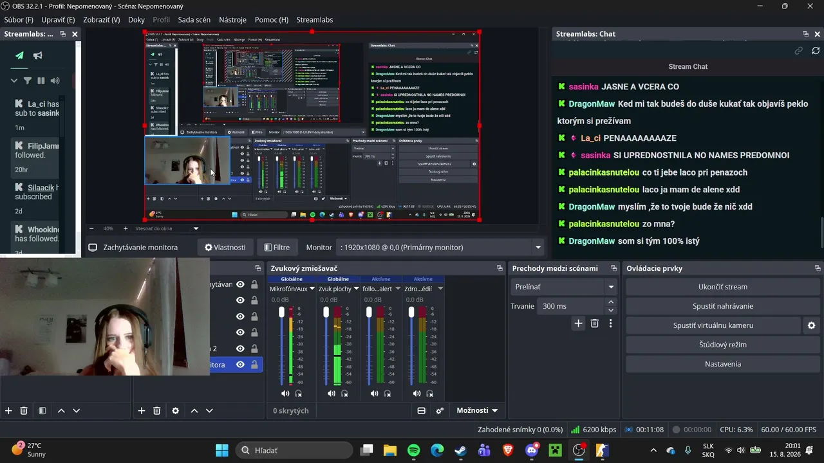Toggle headphone monitoring for Mikrofón/Aux
This screenshot has width=824, height=463.
point(299,394)
